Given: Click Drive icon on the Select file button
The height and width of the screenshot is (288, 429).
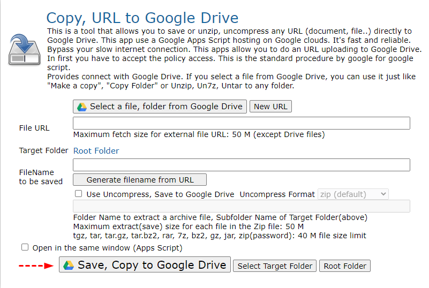Looking at the screenshot, I should [x=82, y=107].
